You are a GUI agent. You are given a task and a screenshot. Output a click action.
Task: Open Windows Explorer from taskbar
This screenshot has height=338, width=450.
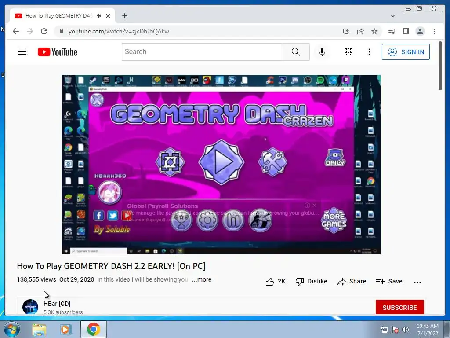pyautogui.click(x=39, y=329)
